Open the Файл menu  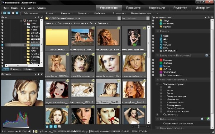tap(6, 8)
